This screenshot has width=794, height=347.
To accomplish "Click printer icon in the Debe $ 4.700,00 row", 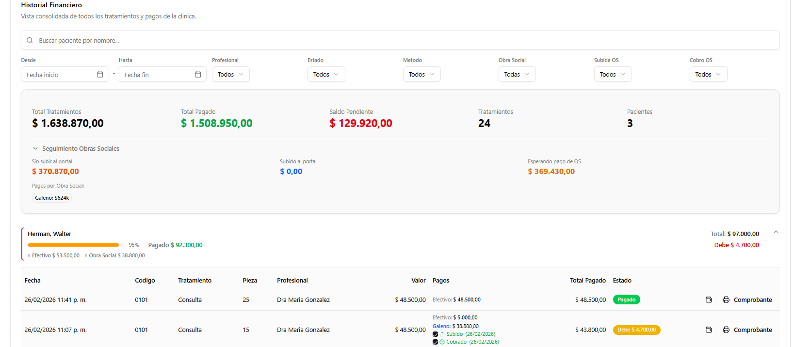I will (726, 330).
